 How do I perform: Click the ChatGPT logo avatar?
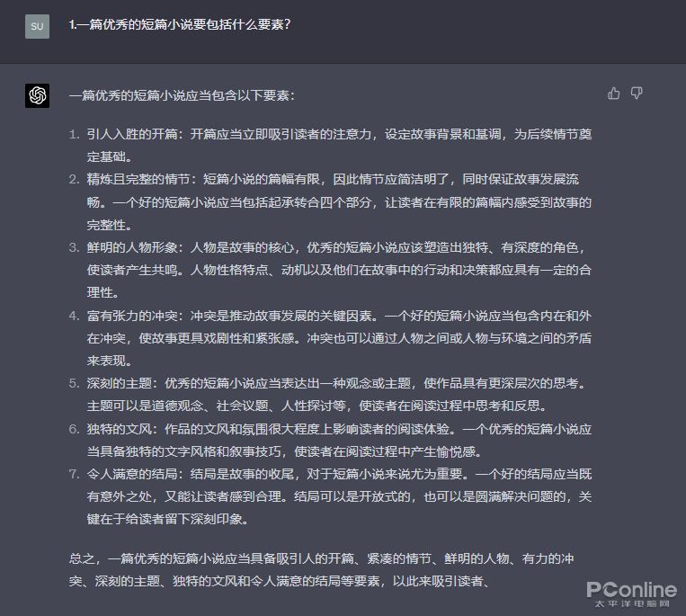[x=37, y=95]
